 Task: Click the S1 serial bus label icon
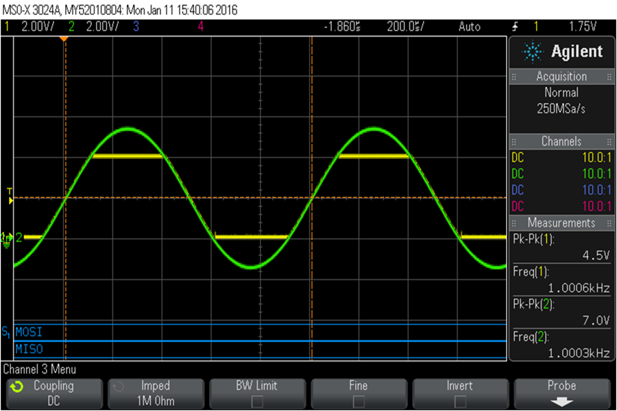point(6,331)
